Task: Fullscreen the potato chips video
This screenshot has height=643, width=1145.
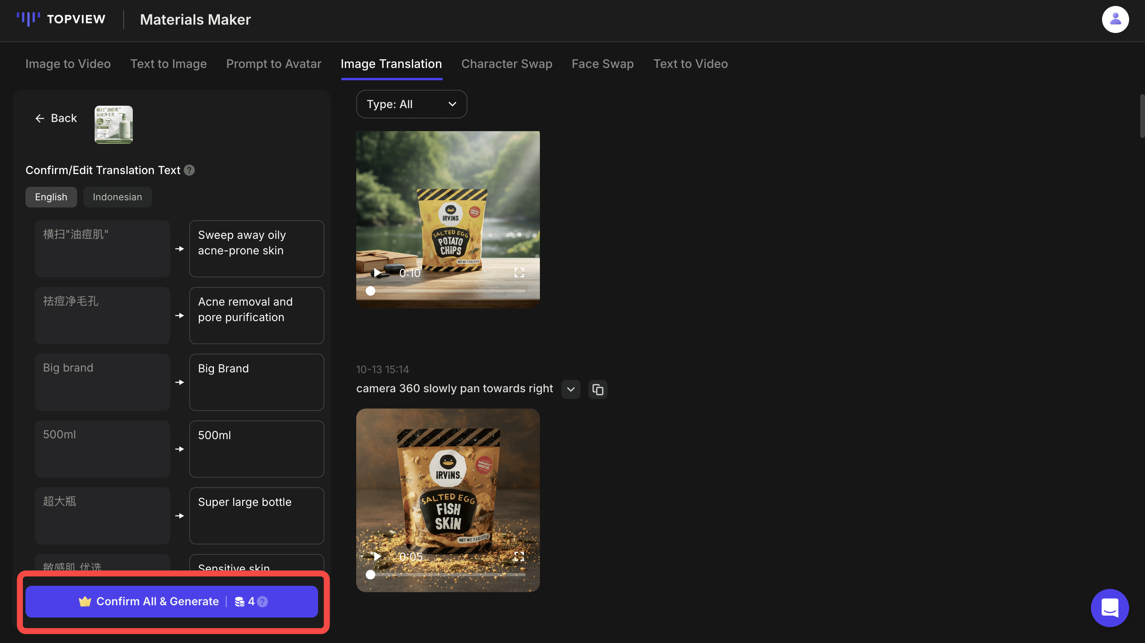Action: (x=519, y=272)
